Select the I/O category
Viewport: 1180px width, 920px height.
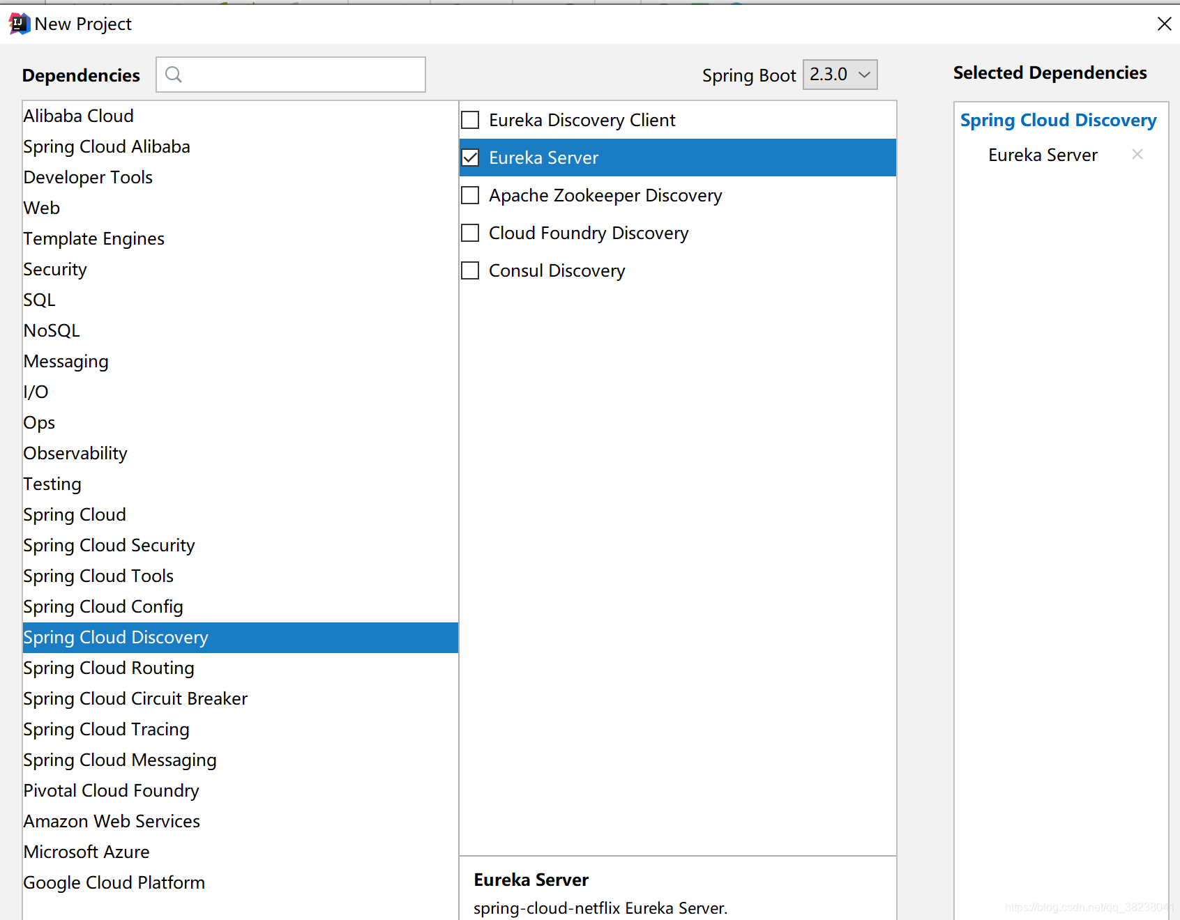tap(240, 392)
